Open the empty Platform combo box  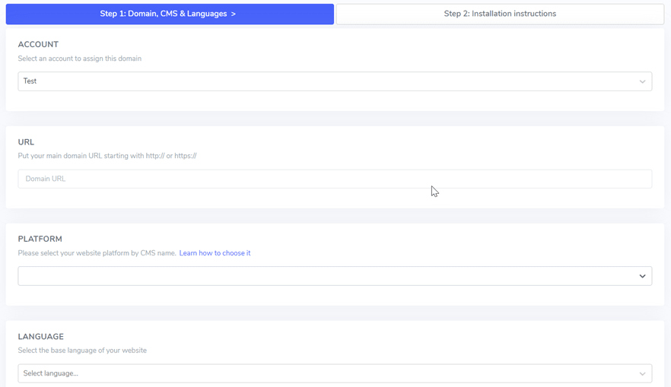335,276
